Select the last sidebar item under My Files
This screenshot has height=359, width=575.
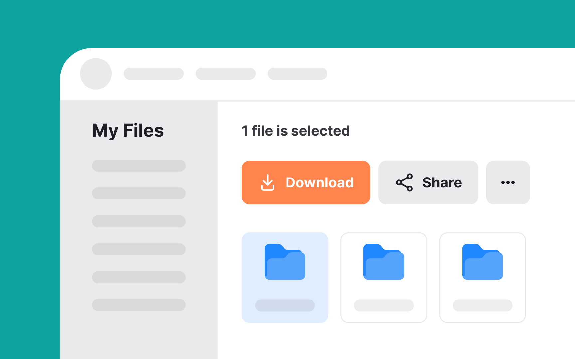pos(139,305)
